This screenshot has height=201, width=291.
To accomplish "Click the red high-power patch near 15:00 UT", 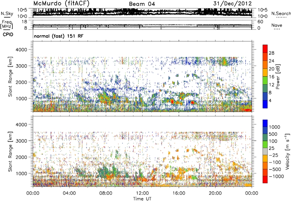I will click(x=172, y=102).
